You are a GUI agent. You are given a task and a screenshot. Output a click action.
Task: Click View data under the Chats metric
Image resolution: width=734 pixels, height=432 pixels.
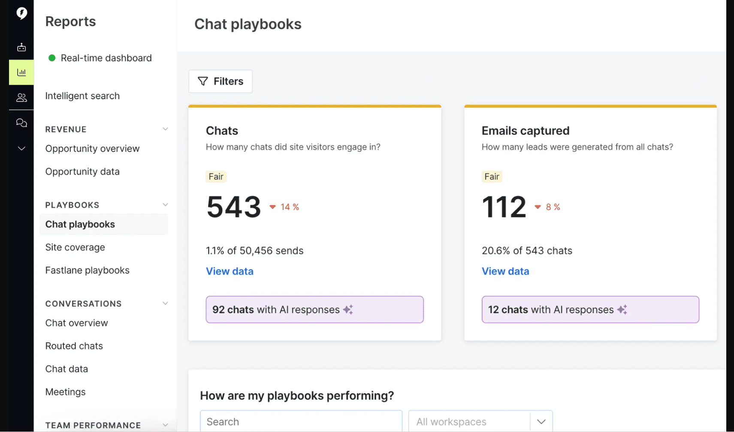230,271
